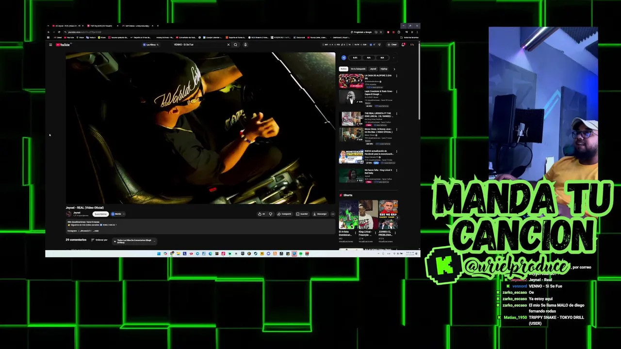Start voice search with the microphone icon
The image size is (621, 349).
245,45
